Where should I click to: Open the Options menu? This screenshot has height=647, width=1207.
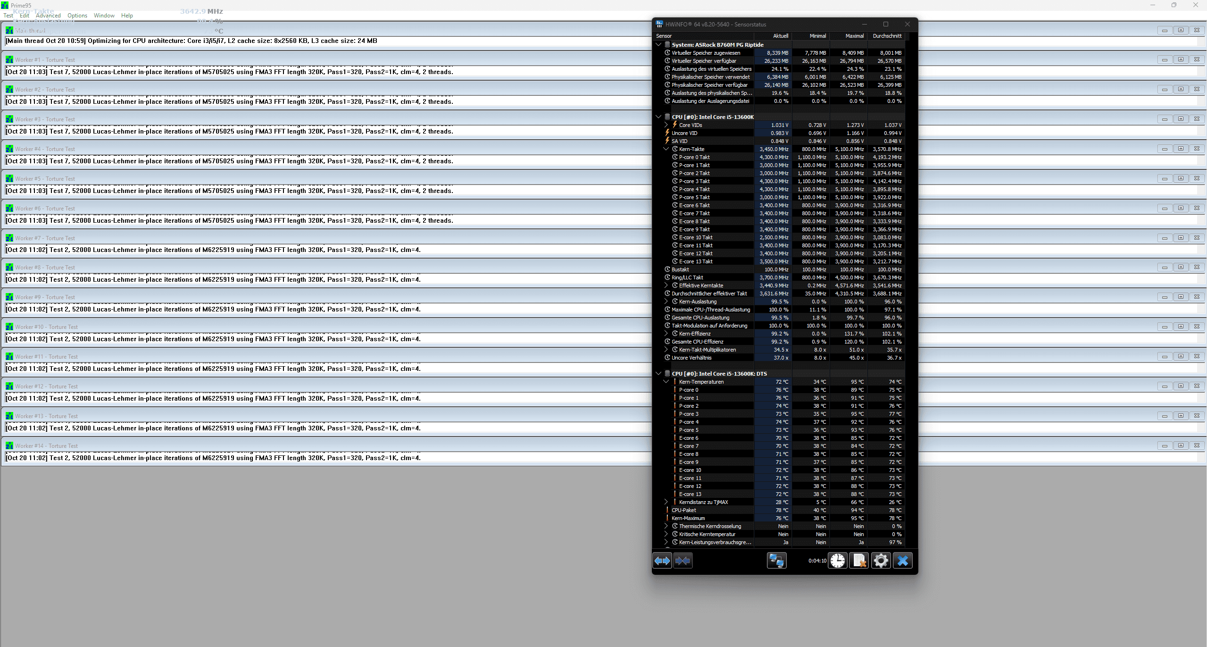tap(77, 16)
